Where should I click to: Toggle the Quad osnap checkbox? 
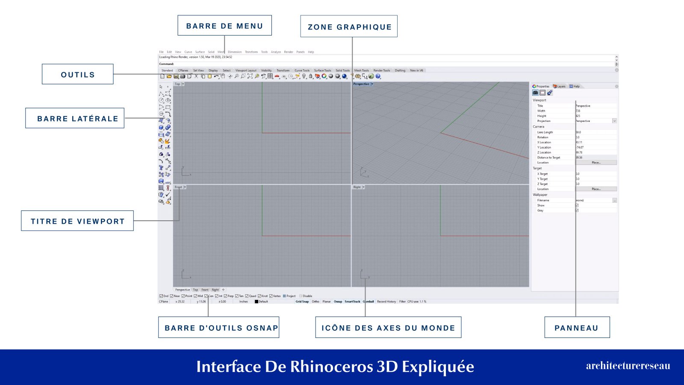pos(247,296)
